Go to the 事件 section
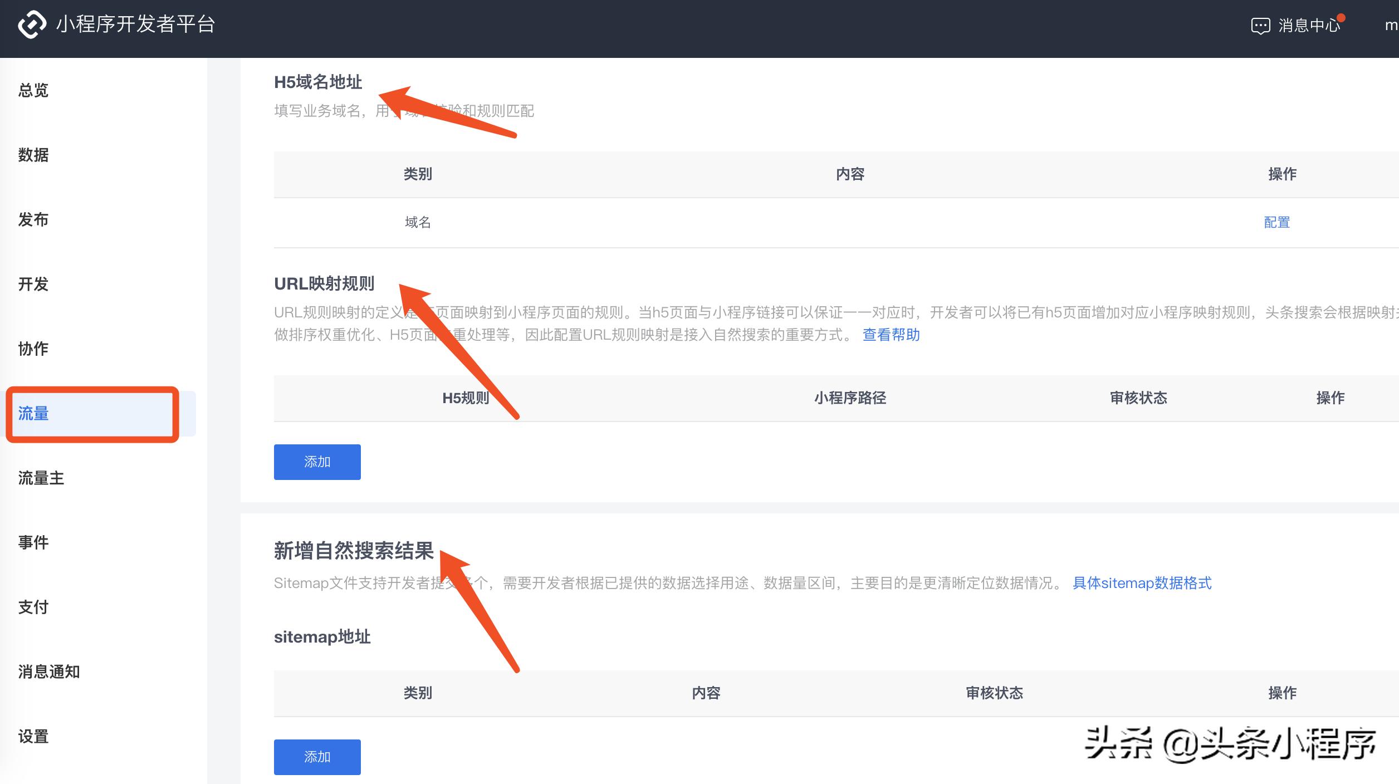 coord(33,542)
